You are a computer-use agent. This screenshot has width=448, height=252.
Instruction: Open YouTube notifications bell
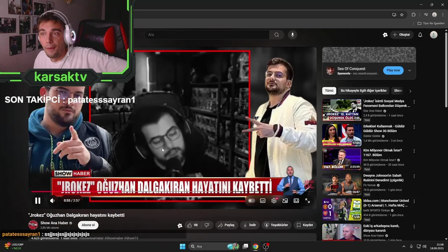[420, 35]
